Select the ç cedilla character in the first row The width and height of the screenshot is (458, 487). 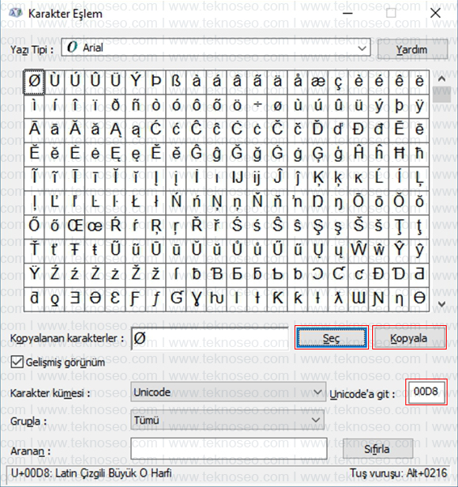tap(338, 82)
